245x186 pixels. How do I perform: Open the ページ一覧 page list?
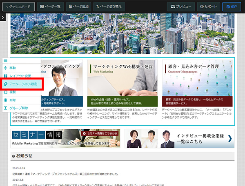point(50,7)
